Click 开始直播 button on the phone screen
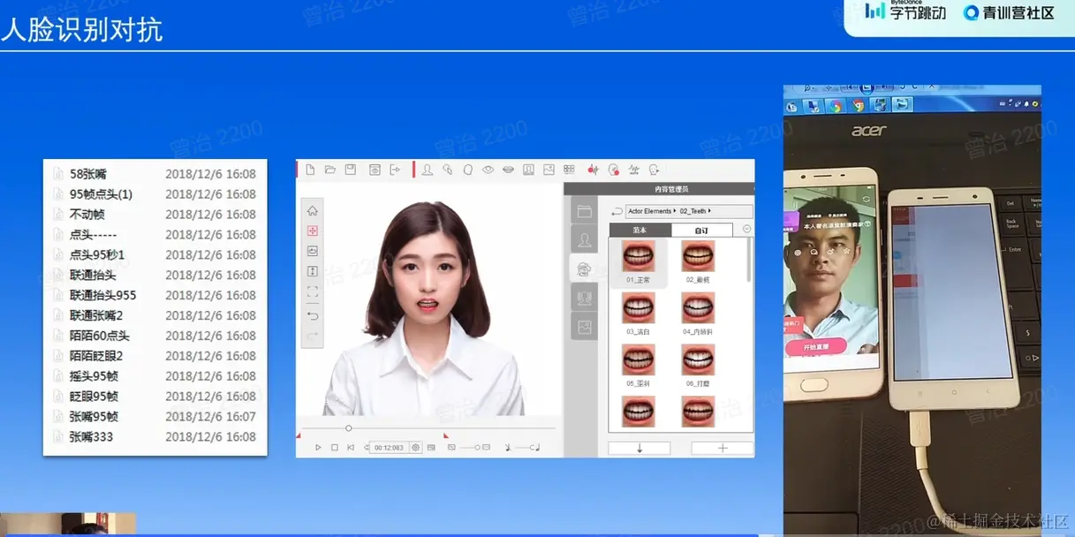This screenshot has width=1075, height=537. coord(814,347)
